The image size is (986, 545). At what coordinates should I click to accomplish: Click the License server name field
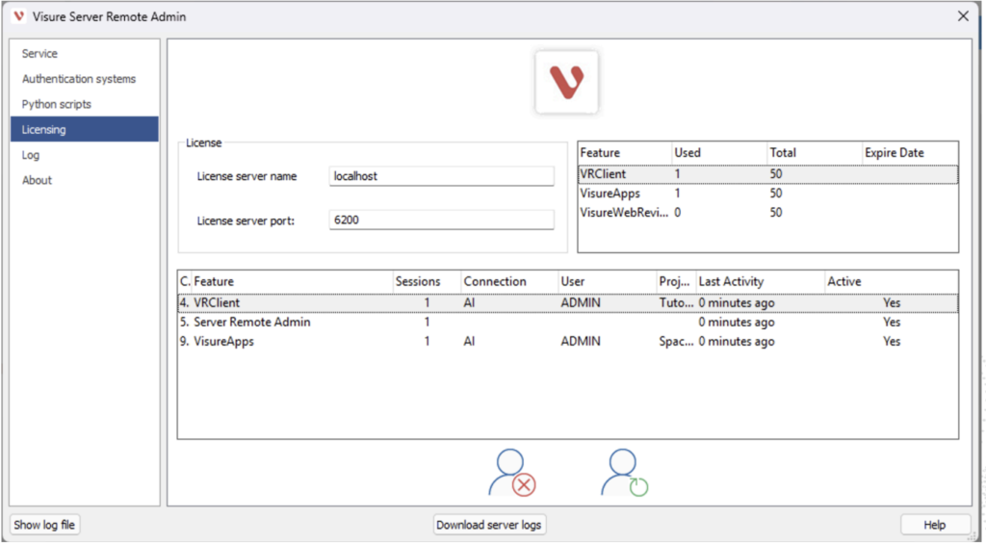click(x=441, y=176)
